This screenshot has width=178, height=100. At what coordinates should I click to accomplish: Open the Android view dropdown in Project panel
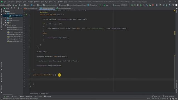coord(6,8)
